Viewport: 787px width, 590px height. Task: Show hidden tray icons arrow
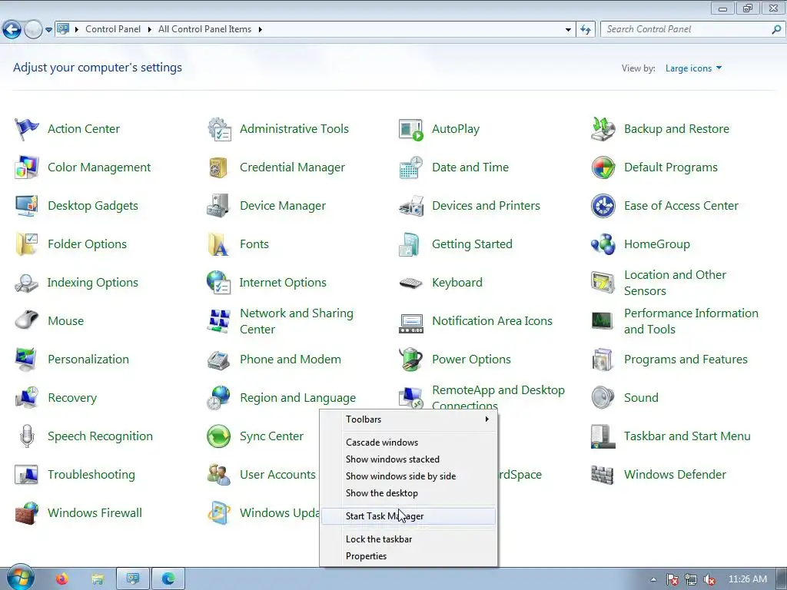(x=653, y=580)
